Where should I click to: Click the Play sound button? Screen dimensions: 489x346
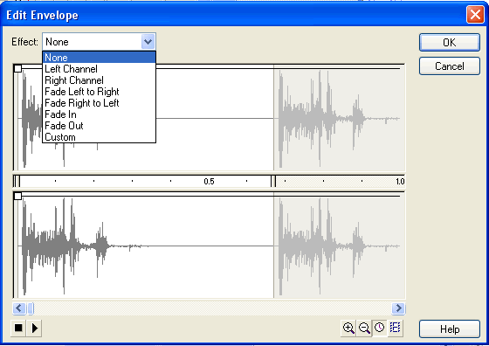(34, 328)
